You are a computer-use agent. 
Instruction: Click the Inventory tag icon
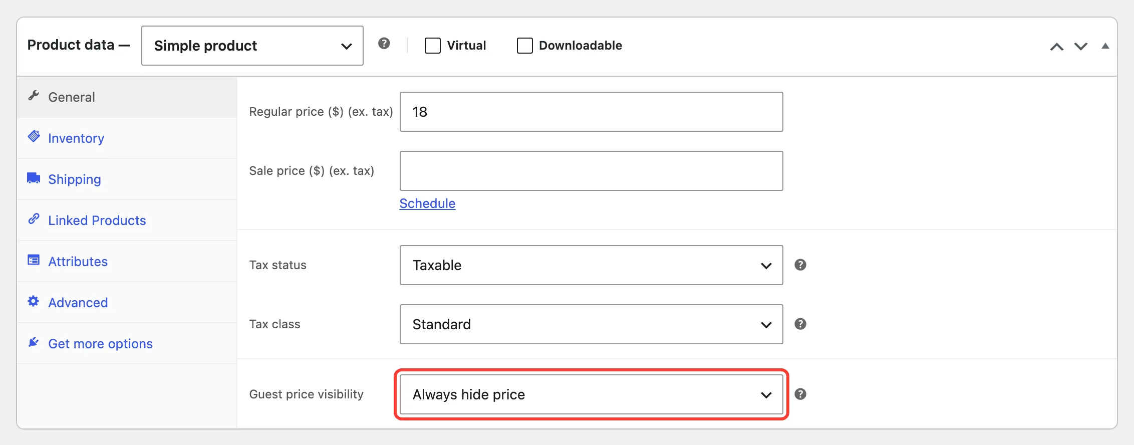pos(34,137)
